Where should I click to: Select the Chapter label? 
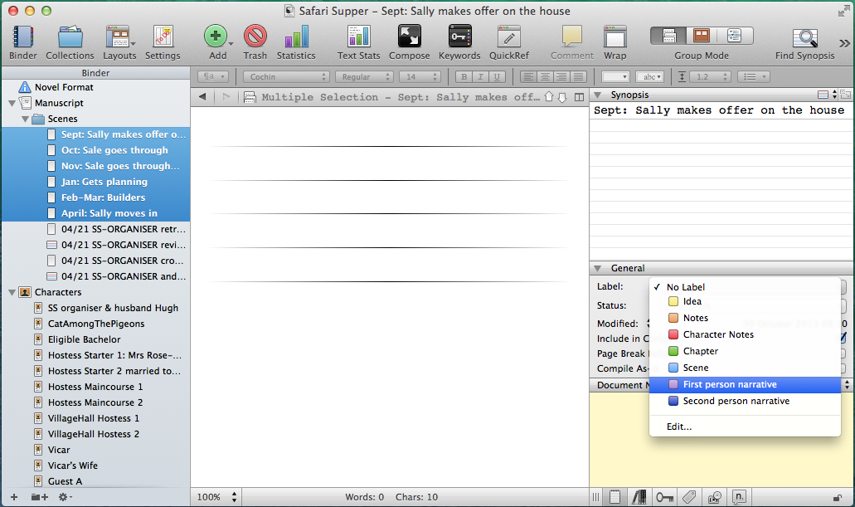[745, 352]
